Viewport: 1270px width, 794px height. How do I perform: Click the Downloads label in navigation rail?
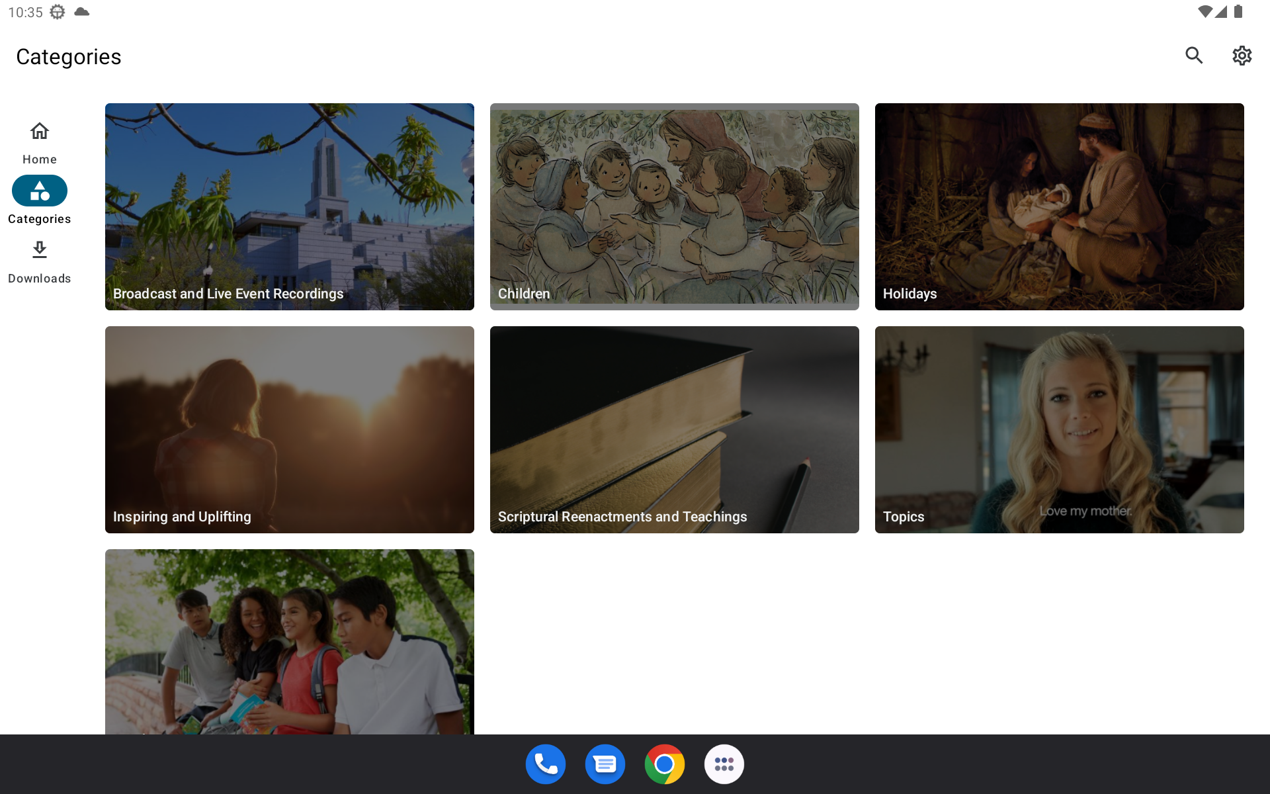[40, 279]
